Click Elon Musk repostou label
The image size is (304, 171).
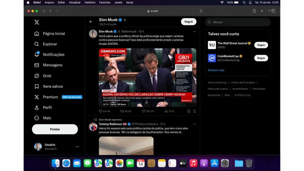110,120
